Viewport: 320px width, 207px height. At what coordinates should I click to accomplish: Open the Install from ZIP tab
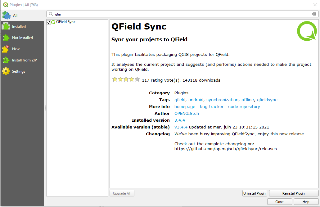(22, 60)
